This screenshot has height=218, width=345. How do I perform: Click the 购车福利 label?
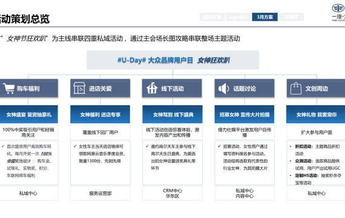click(28, 89)
